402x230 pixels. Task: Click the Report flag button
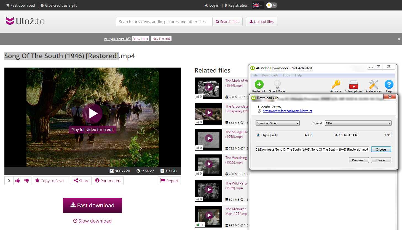pos(169,181)
